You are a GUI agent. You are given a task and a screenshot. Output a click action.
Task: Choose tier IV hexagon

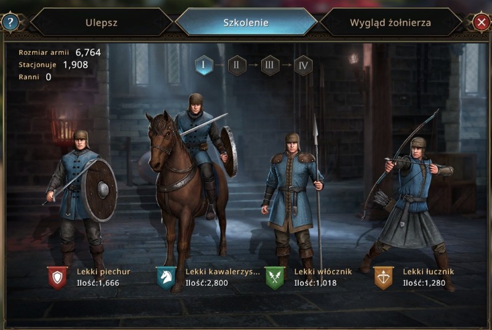coord(303,65)
